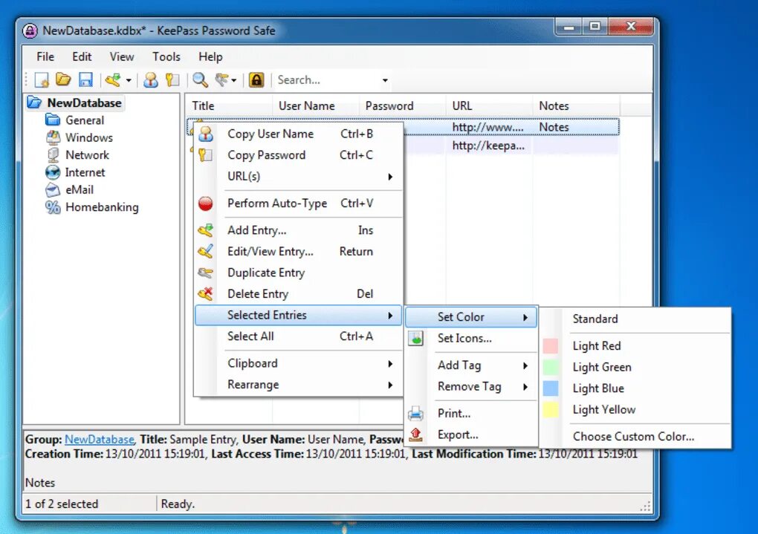Expand the Clipboard submenu
Viewport: 758px width, 534px height.
[298, 363]
